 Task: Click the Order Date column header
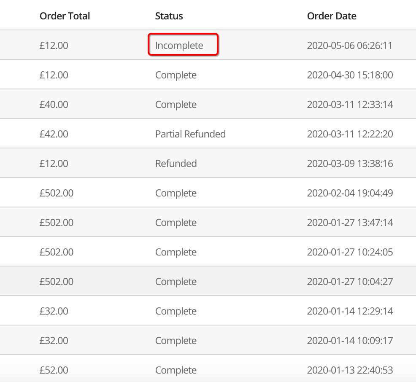click(x=332, y=16)
